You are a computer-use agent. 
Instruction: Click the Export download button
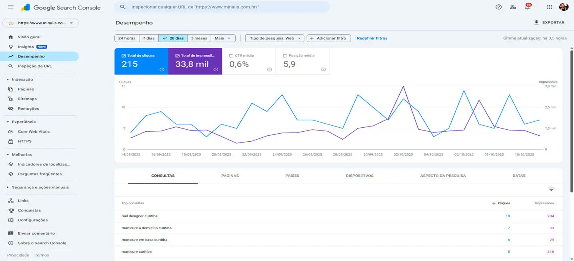[x=549, y=23]
